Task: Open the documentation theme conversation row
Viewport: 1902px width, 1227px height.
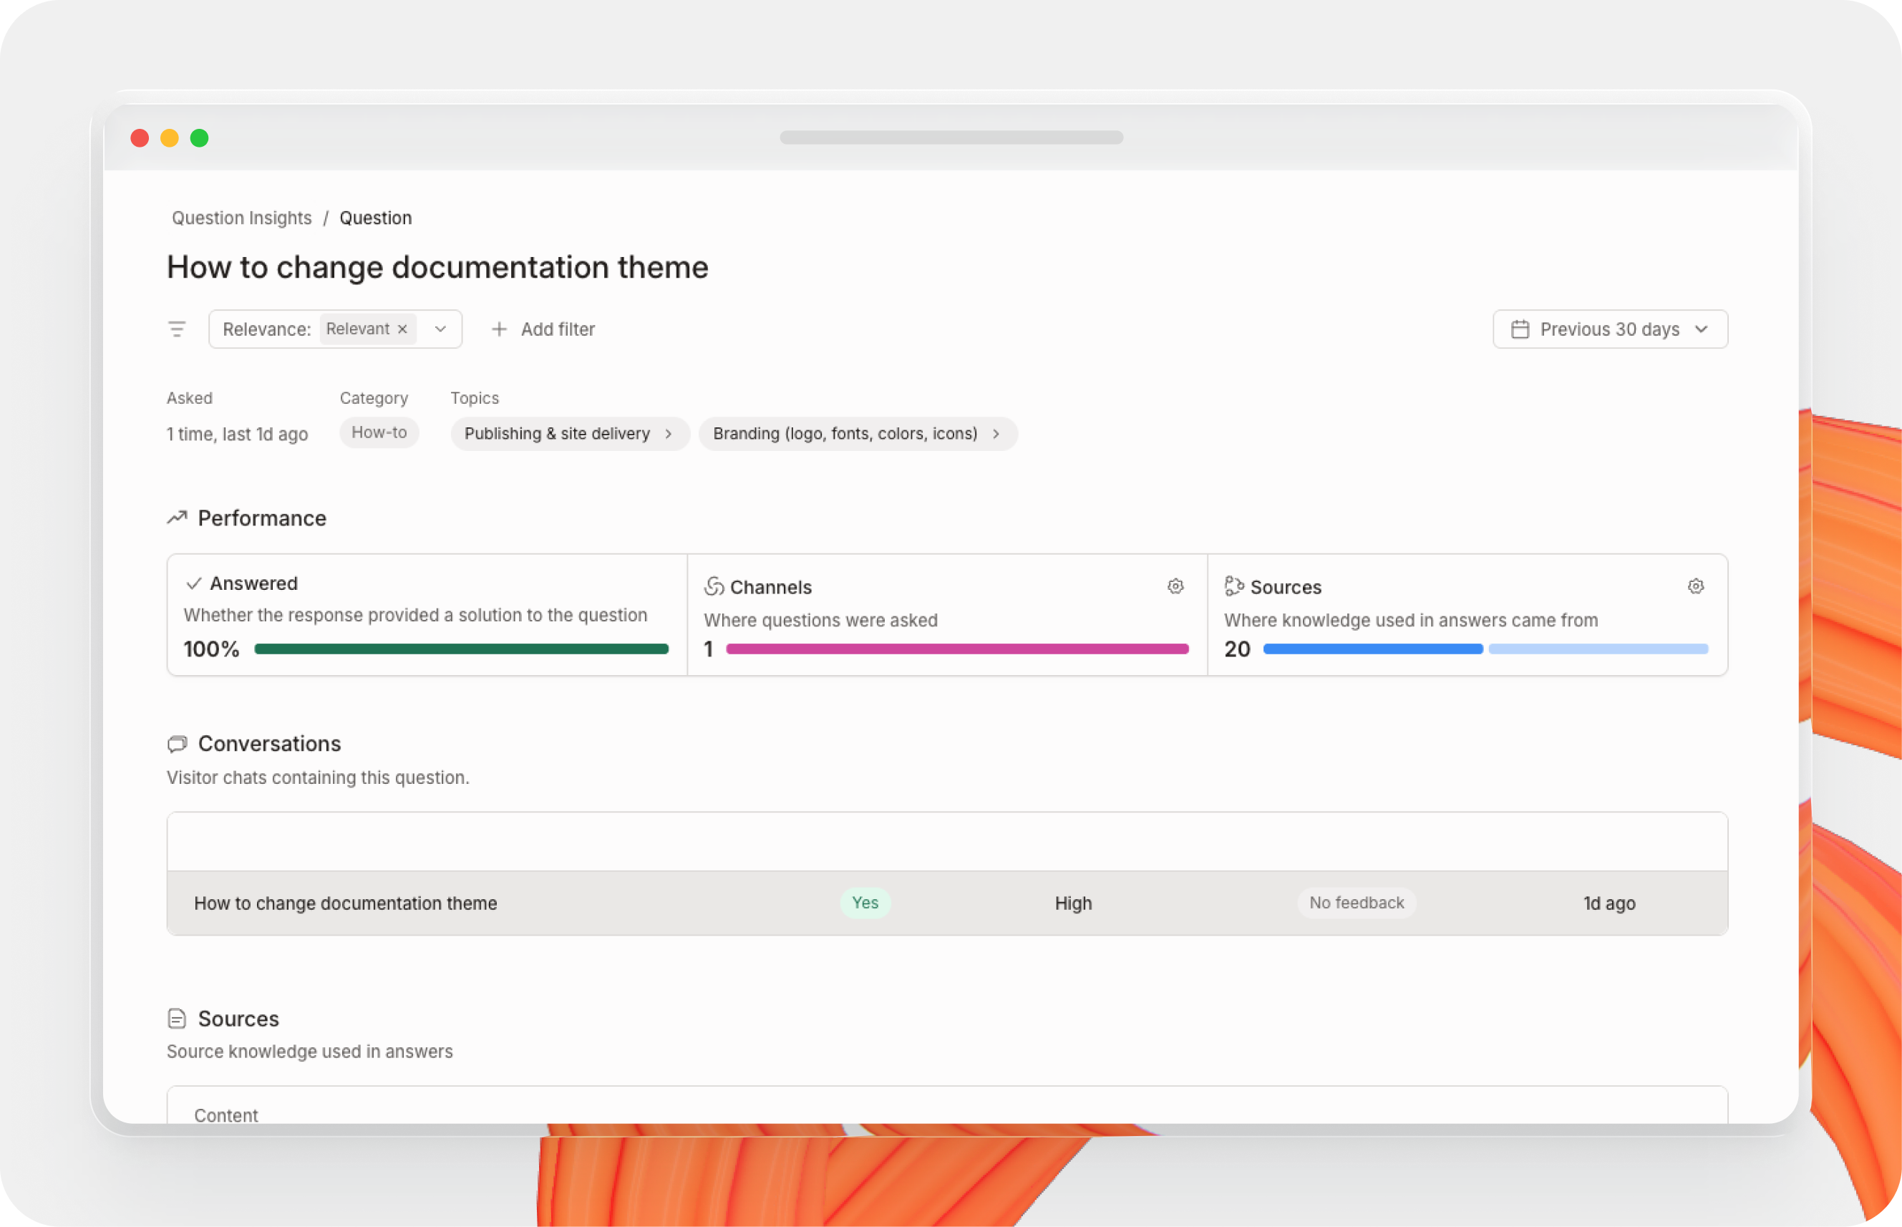Action: tap(346, 903)
